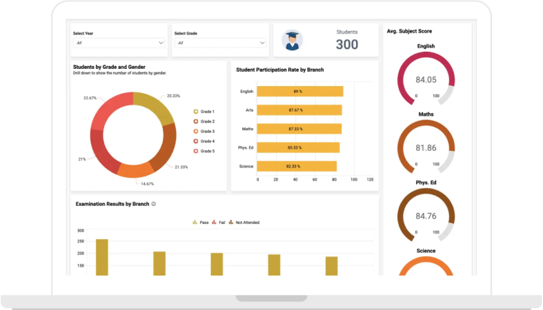Screen dimensions: 543x310
Task: Click the Grade 4 legend icon
Action: pyautogui.click(x=196, y=141)
